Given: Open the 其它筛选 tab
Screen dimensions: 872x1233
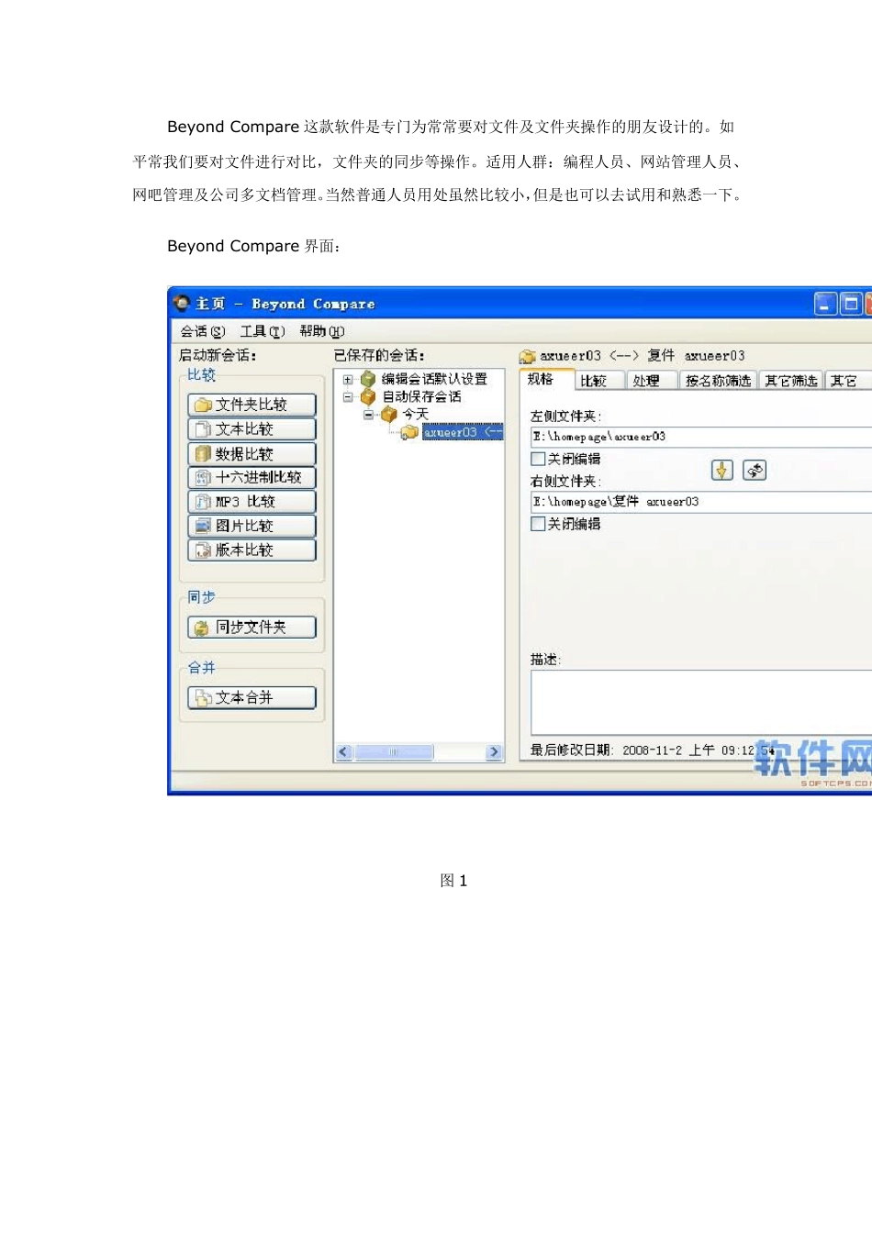Looking at the screenshot, I should [x=790, y=381].
